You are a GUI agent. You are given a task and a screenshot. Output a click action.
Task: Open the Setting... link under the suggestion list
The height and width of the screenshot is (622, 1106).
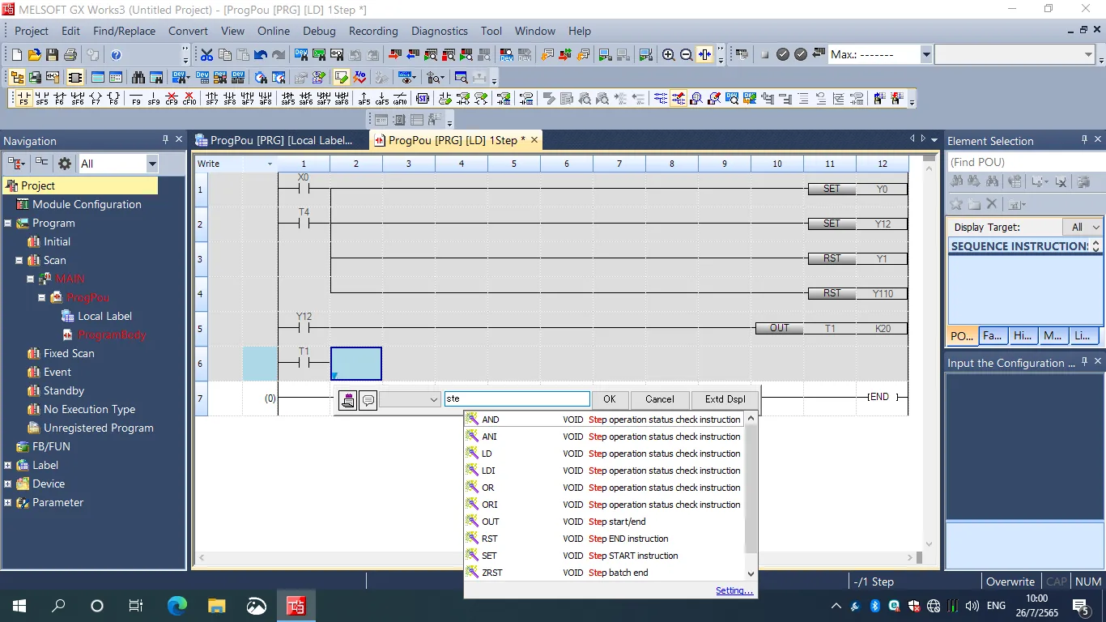pyautogui.click(x=734, y=590)
